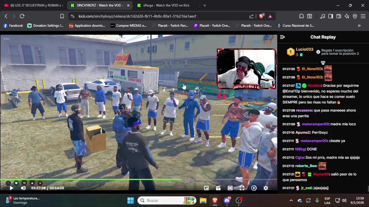Open Brave Wallet icon
The image size is (369, 207).
[x=339, y=16]
